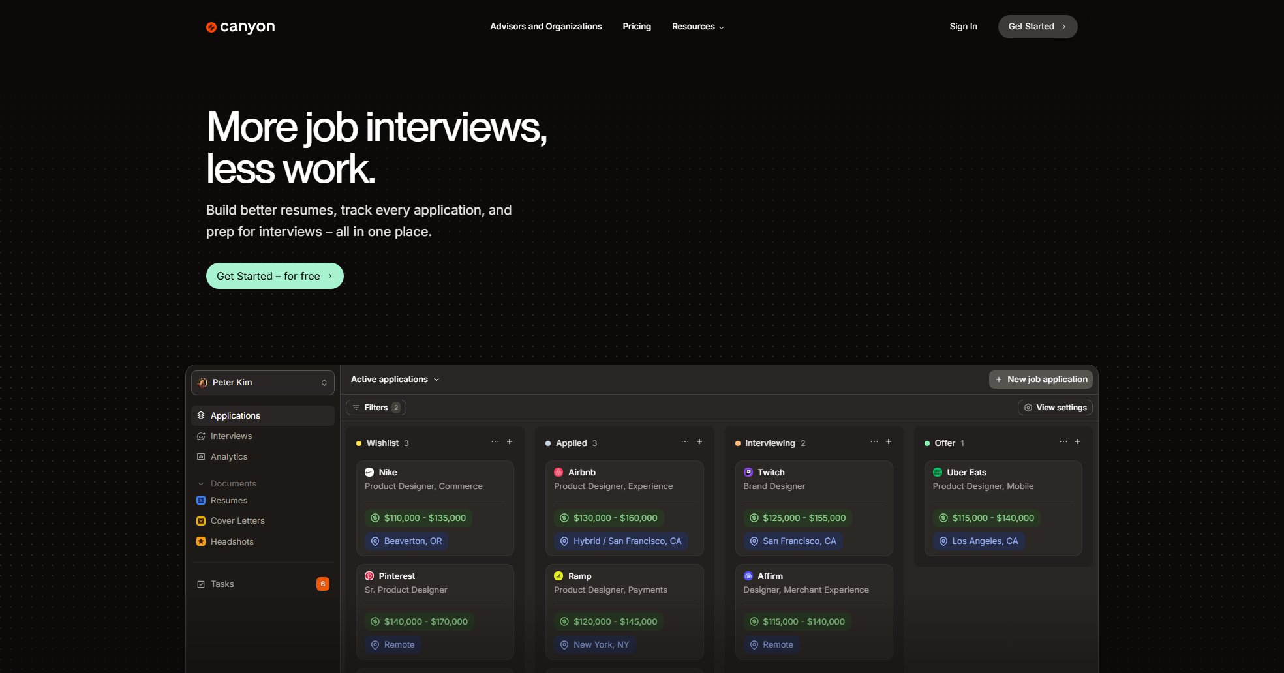Click the Pinterest company logo icon
The image size is (1284, 673).
369,576
